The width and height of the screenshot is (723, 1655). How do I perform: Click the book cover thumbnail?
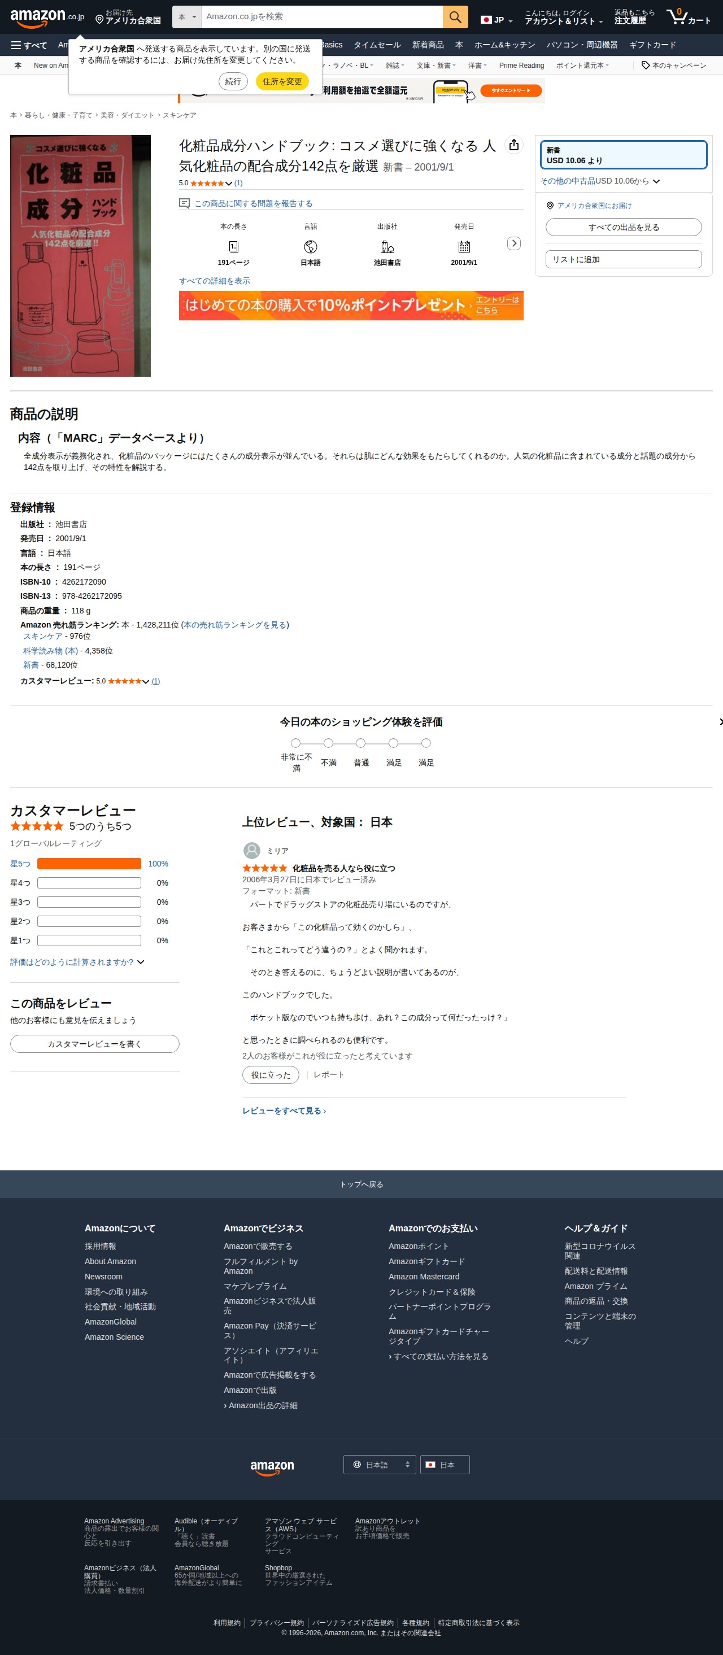(x=80, y=256)
